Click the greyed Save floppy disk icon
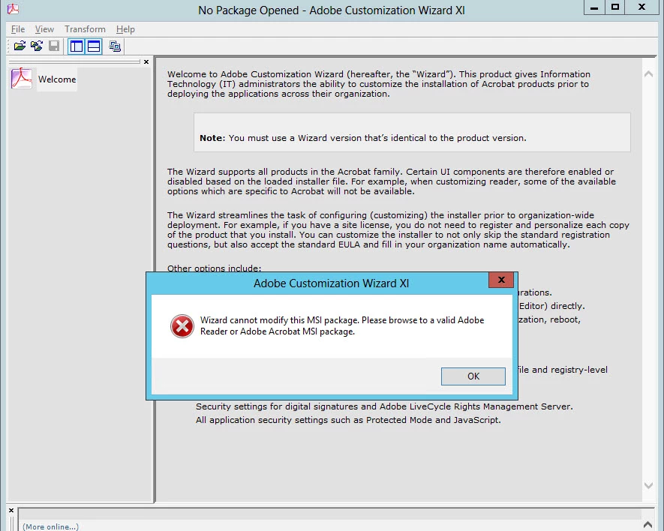Viewport: 664px width, 531px height. coord(54,46)
